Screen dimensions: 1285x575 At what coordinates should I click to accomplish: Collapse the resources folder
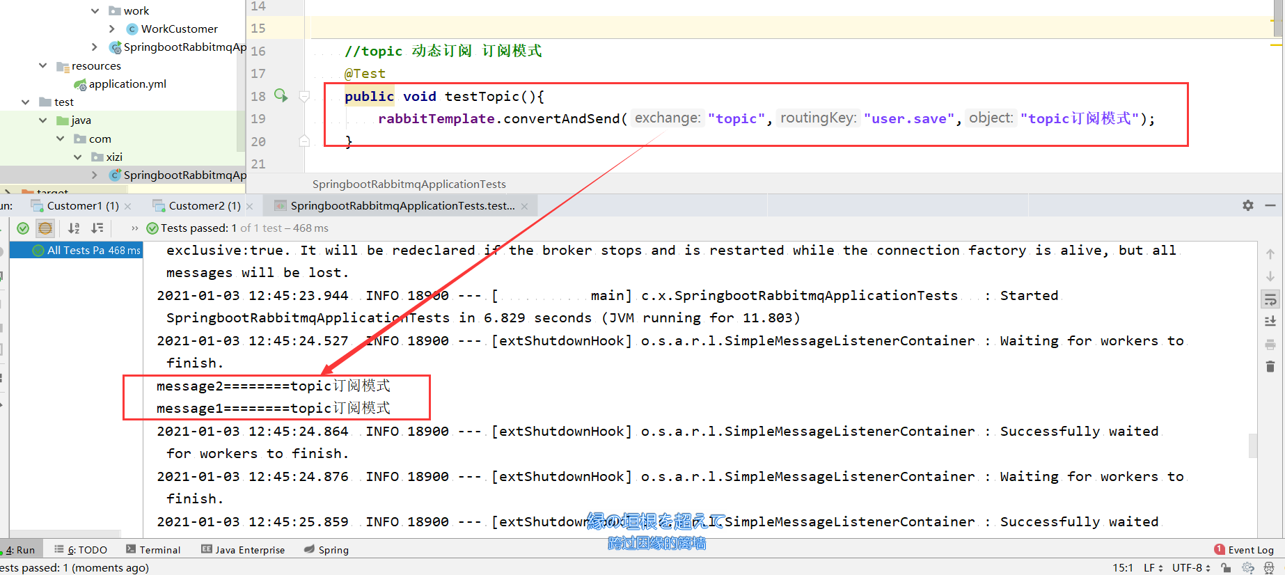pyautogui.click(x=43, y=65)
